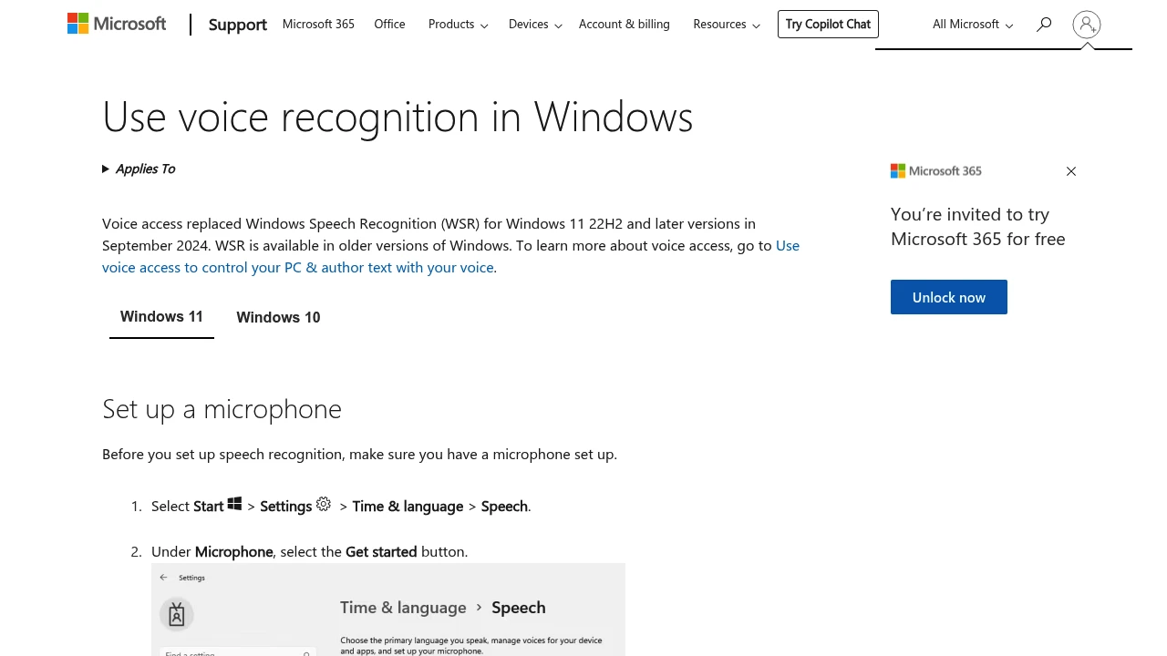Open the All Microsoft dropdown
Image resolution: width=1167 pixels, height=656 pixels.
pyautogui.click(x=973, y=25)
